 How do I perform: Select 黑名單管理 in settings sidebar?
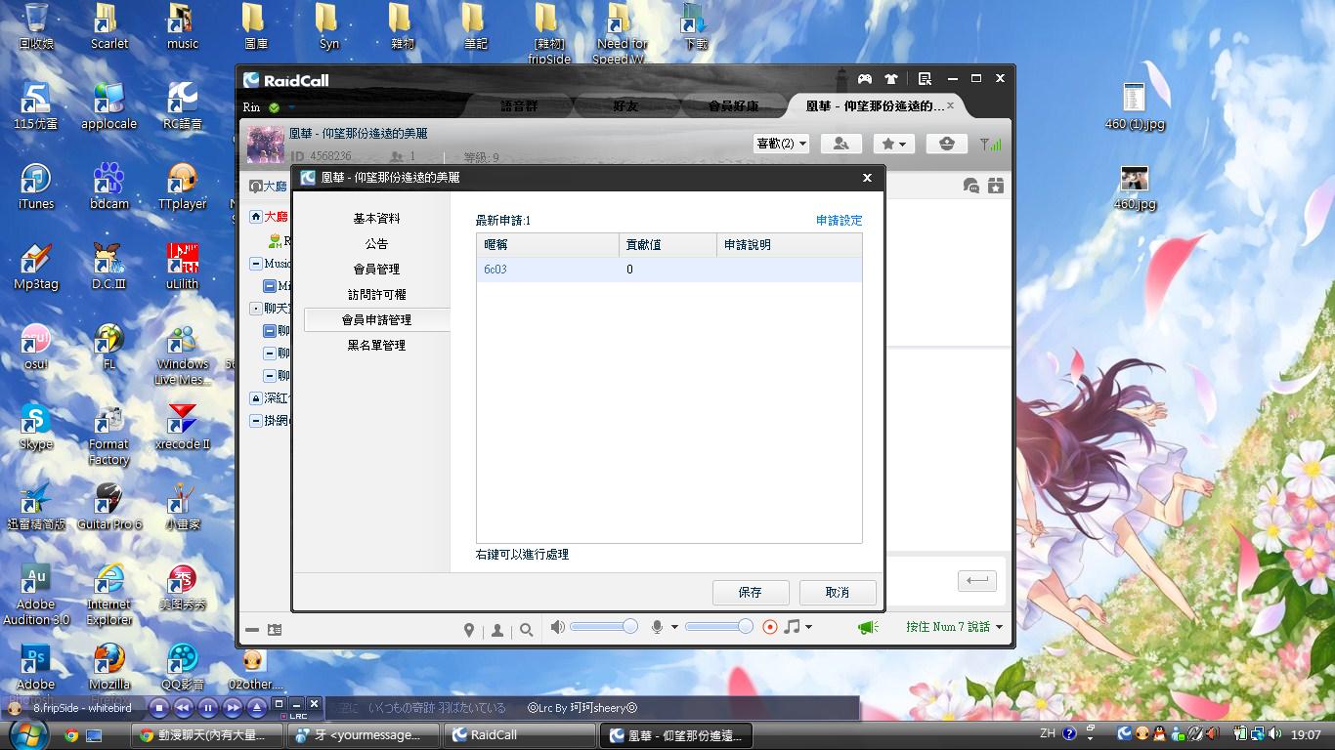(376, 346)
